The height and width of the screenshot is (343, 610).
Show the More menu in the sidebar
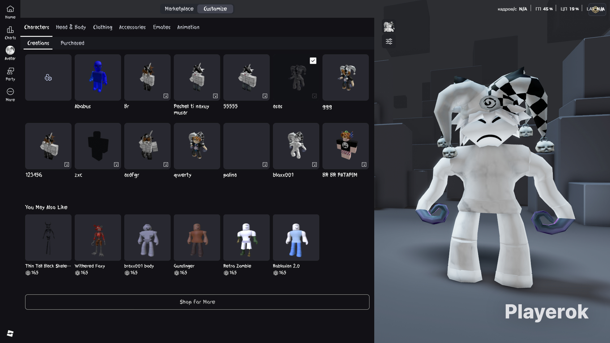10,95
